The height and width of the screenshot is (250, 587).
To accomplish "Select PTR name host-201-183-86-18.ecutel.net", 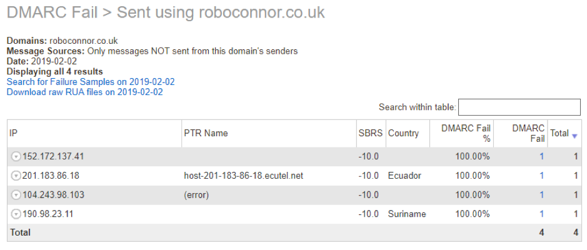I will click(243, 176).
